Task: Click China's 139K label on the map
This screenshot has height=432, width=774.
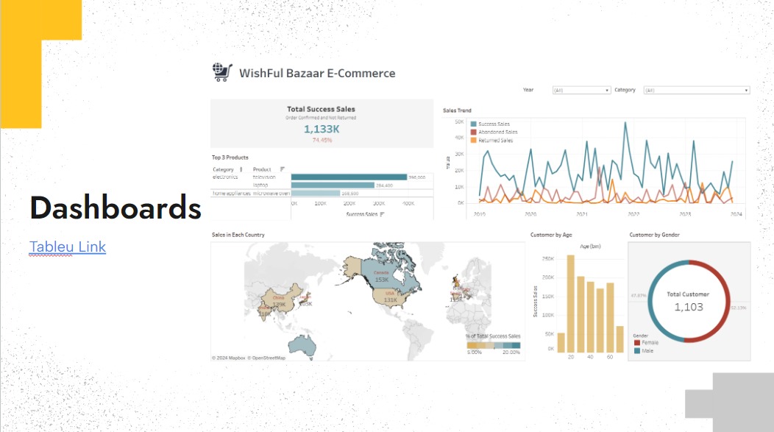Action: coord(280,305)
